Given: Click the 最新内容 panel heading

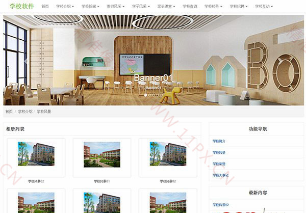Looking at the screenshot, I should point(258,193).
